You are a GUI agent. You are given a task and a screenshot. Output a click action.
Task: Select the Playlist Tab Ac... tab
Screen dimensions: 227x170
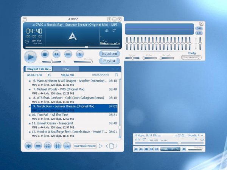click(x=39, y=69)
